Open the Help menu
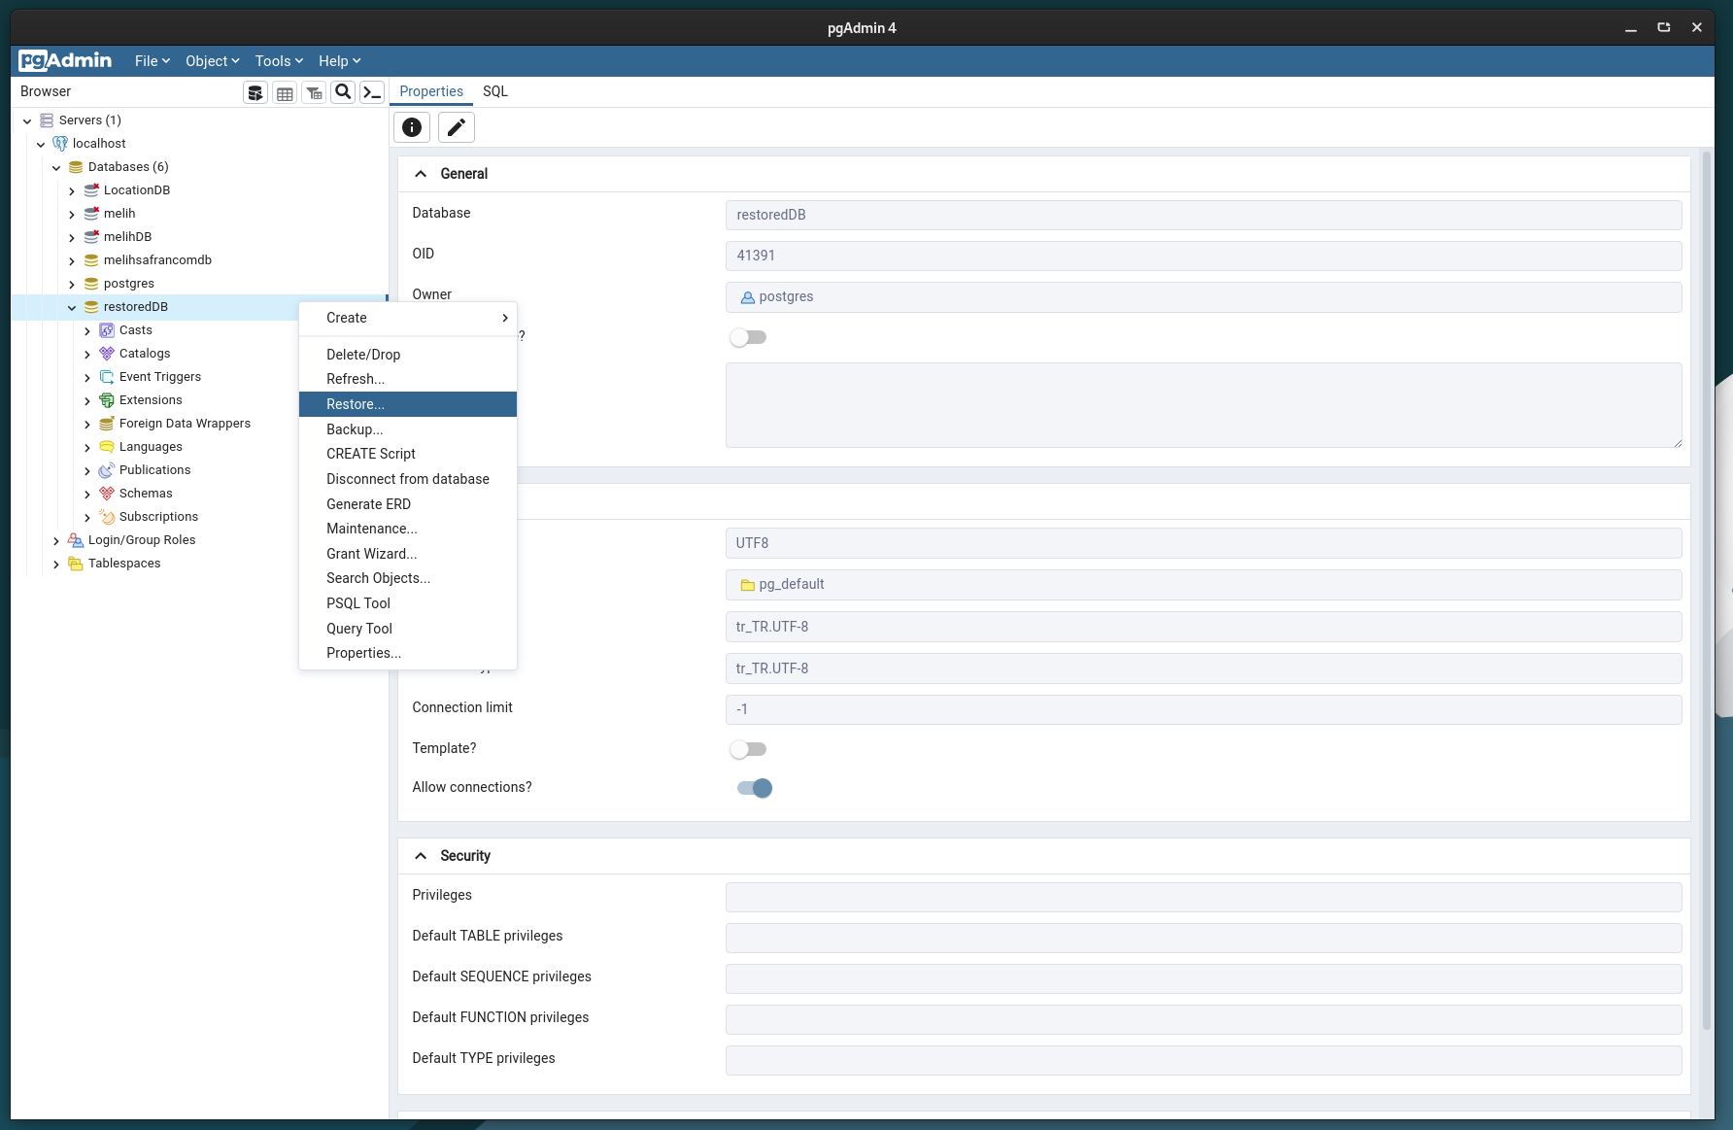Image resolution: width=1733 pixels, height=1130 pixels. (x=340, y=60)
